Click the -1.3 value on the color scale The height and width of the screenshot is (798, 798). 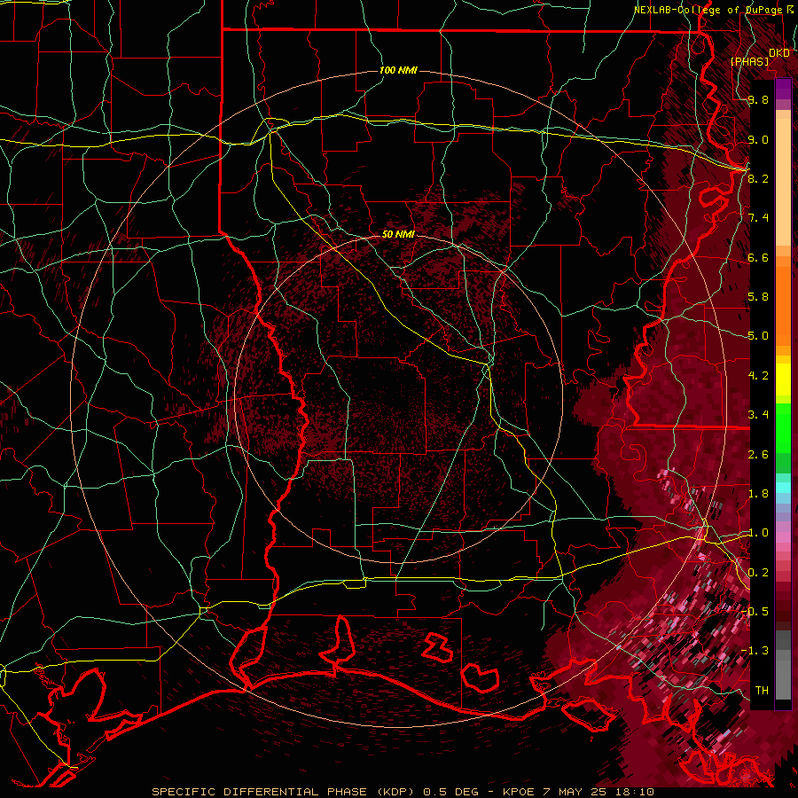tap(756, 651)
